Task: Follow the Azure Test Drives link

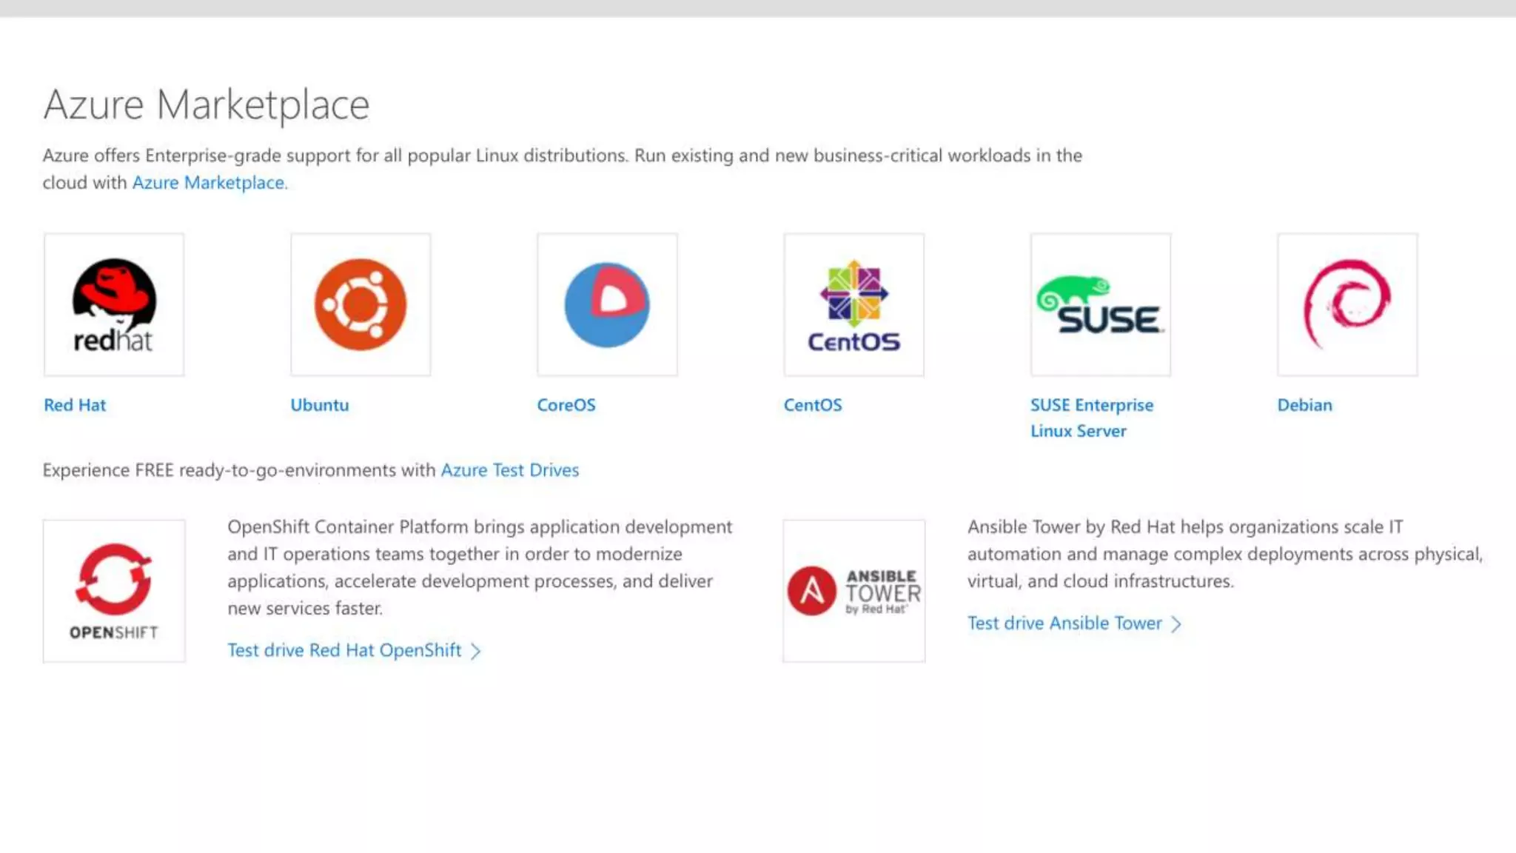Action: pyautogui.click(x=509, y=470)
